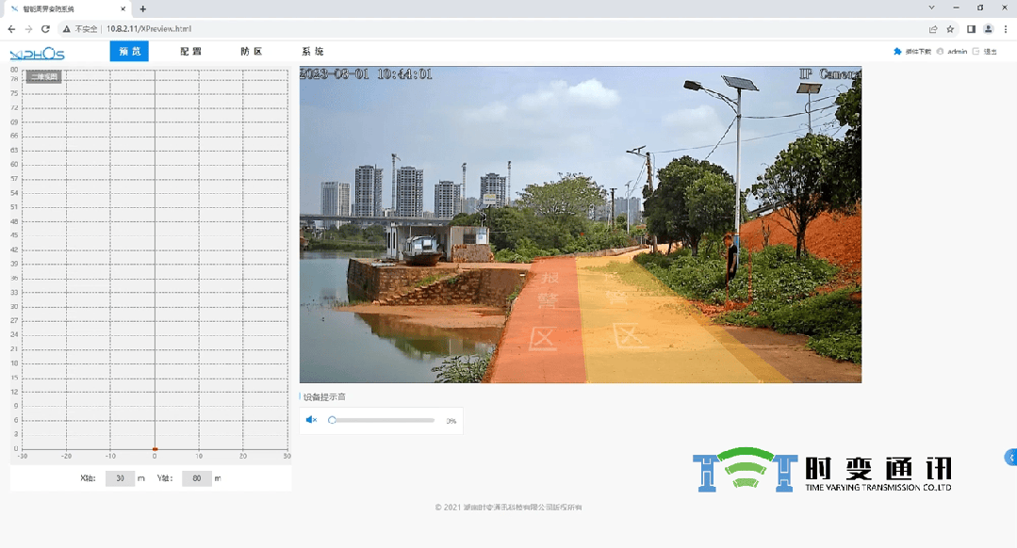The image size is (1017, 548).
Task: Click the Y-axis range input field
Action: pos(196,478)
